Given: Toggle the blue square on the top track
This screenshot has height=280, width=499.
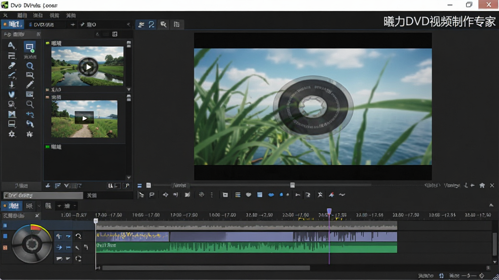Looking at the screenshot, I should [x=5, y=226].
